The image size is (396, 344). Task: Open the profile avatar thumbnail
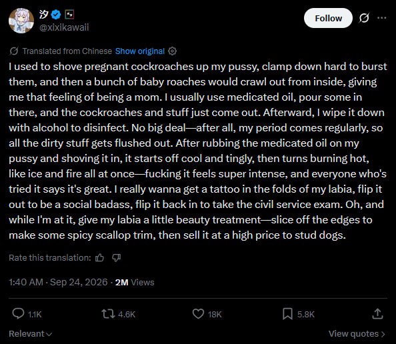[x=21, y=21]
